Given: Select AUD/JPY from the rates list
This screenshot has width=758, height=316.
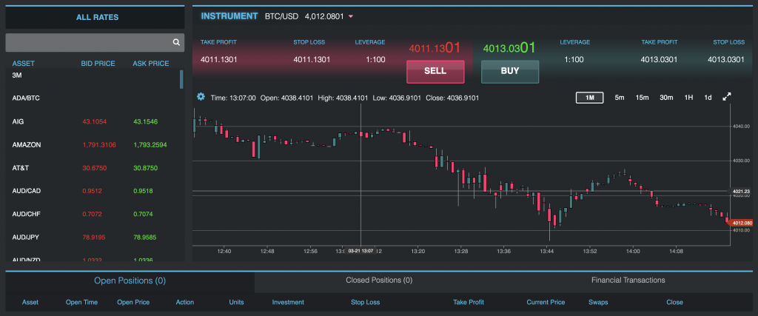Looking at the screenshot, I should coord(27,238).
